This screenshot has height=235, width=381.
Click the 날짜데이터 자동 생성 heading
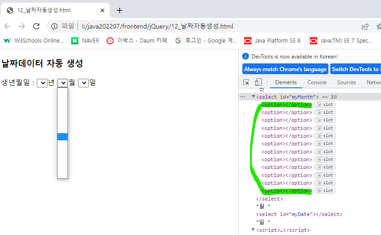42,63
